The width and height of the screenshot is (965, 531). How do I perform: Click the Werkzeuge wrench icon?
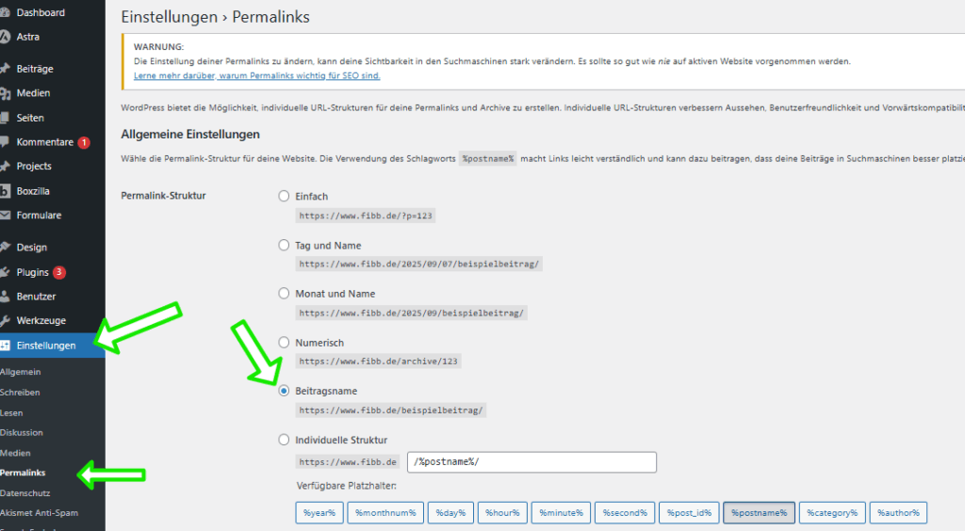point(5,321)
